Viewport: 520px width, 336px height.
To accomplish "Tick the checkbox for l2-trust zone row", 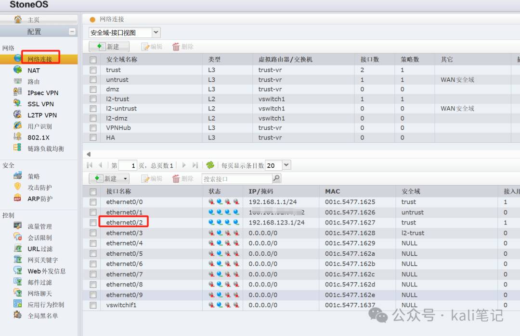I will pos(93,99).
